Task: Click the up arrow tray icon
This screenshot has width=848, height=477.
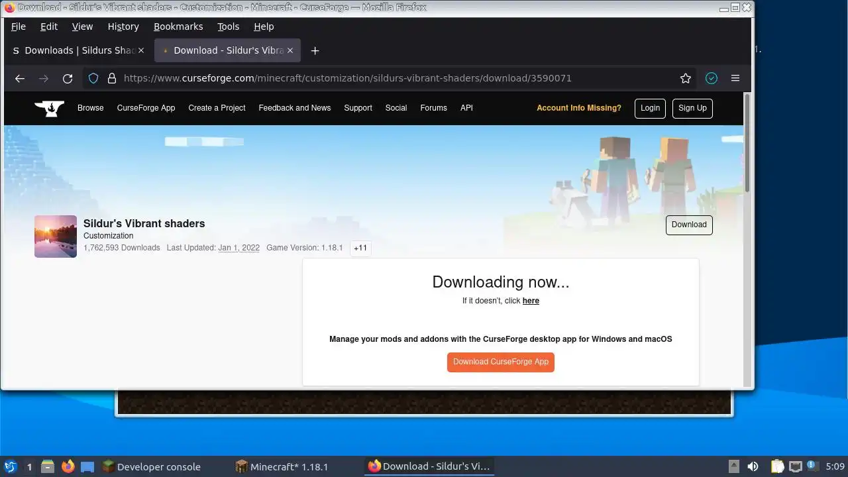Action: click(x=734, y=466)
